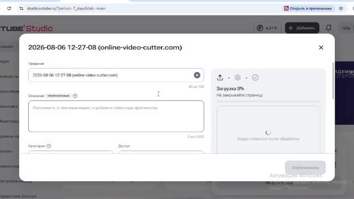354x199 pixels.
Task: Open the help icon next to 'Категория'
Action: 49,146
